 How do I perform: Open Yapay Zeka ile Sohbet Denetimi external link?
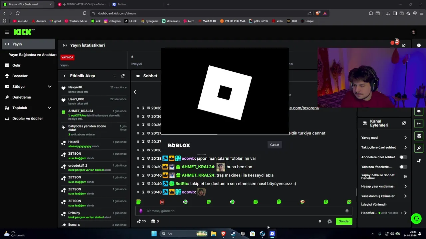point(405,177)
